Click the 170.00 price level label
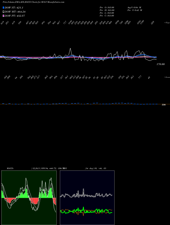 (160, 64)
